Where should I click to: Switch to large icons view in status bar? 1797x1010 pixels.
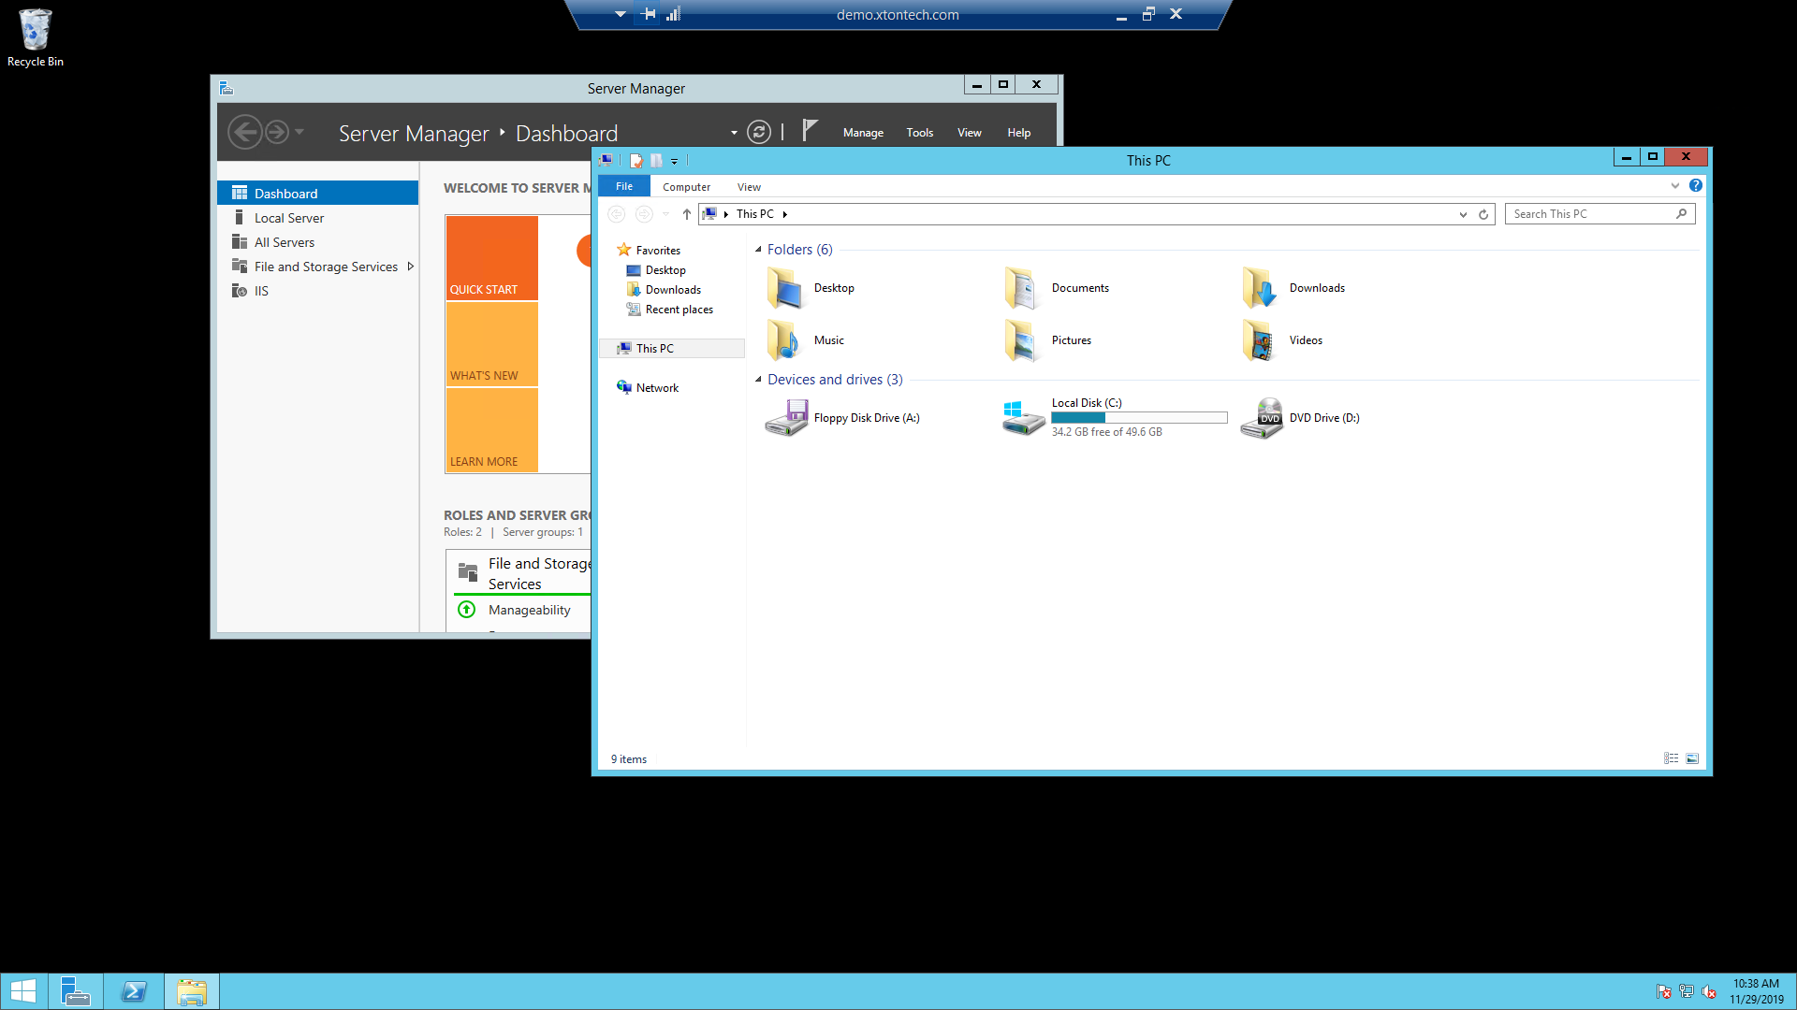[x=1692, y=758]
